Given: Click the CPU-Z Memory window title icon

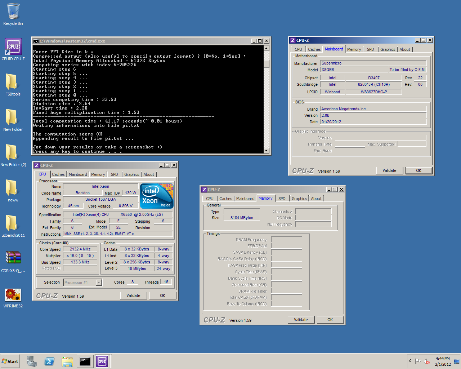Looking at the screenshot, I should (x=204, y=190).
